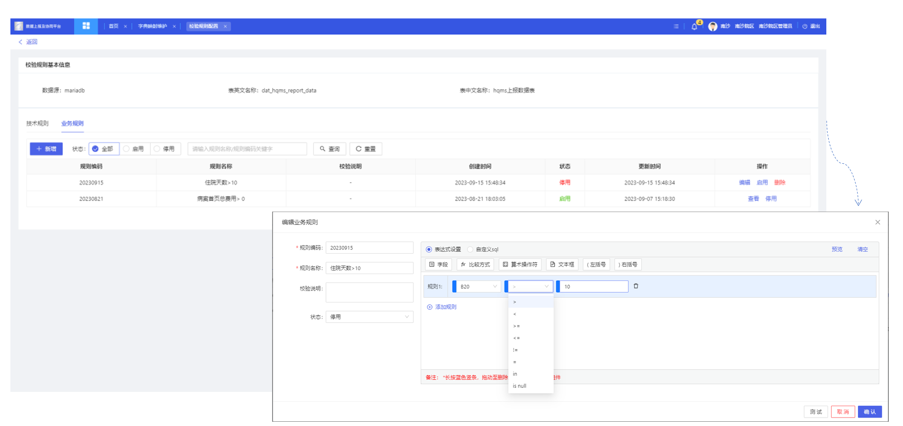Click the 清空 link in dialog
Screen dimensions: 903x426
point(862,249)
